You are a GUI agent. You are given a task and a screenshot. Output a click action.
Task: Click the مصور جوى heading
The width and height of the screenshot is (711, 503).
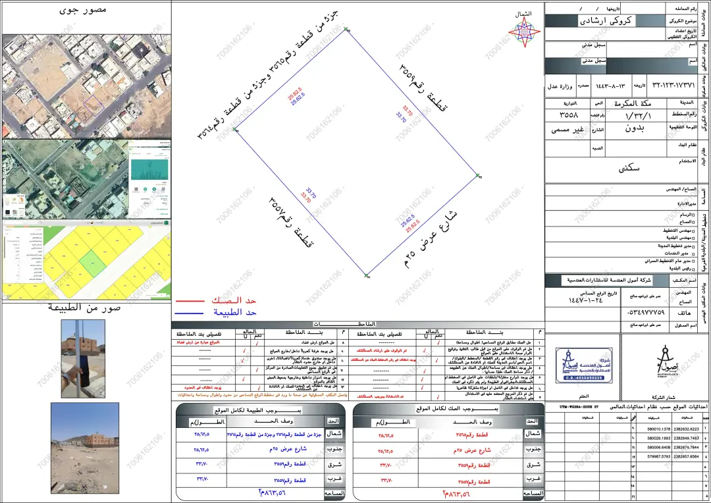pyautogui.click(x=83, y=9)
